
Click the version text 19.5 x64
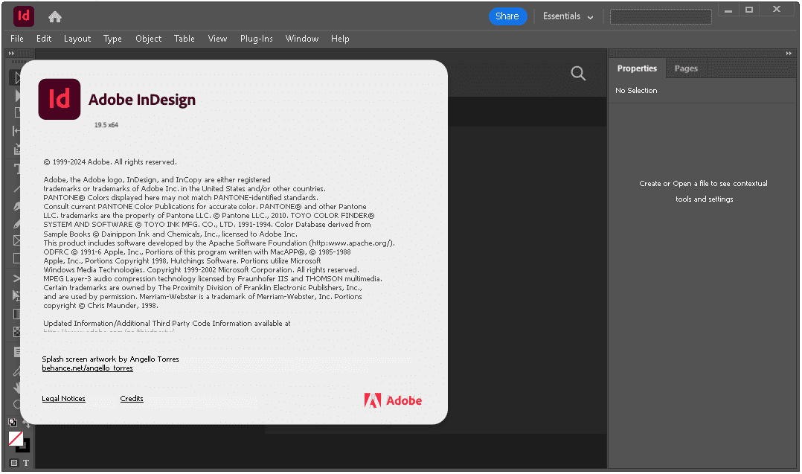click(x=106, y=125)
